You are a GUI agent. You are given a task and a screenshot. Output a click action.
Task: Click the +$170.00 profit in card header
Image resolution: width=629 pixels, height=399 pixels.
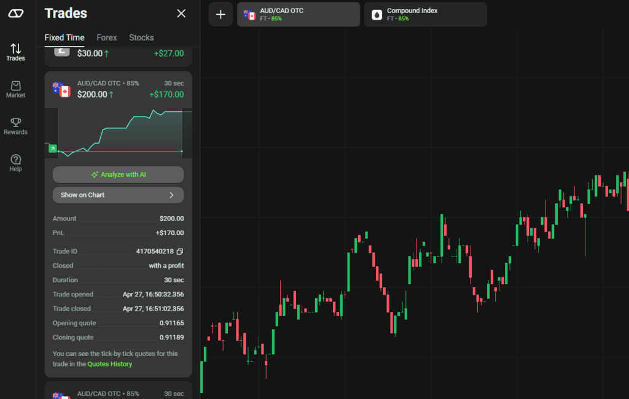(166, 95)
